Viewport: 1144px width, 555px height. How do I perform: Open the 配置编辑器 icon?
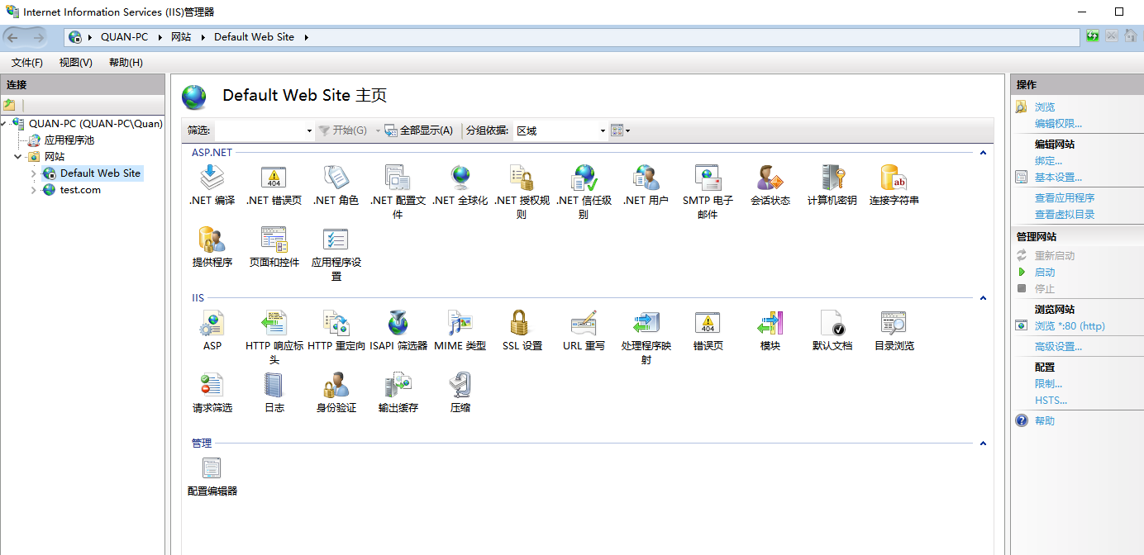(212, 469)
